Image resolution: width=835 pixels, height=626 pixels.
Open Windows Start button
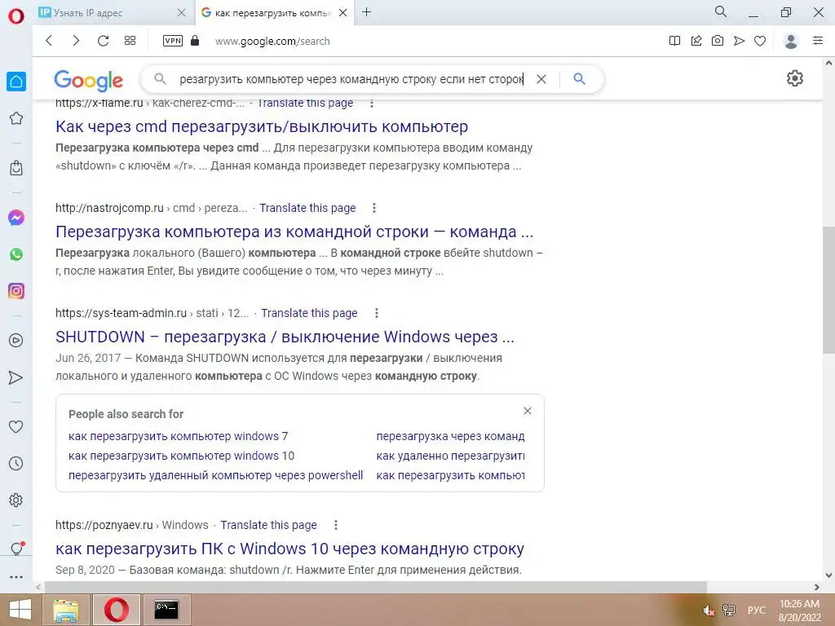pos(20,610)
